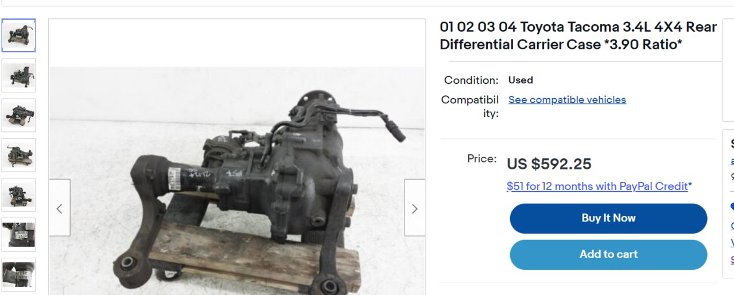
Task: Go to previous photo with left chevron
Action: coord(60,208)
